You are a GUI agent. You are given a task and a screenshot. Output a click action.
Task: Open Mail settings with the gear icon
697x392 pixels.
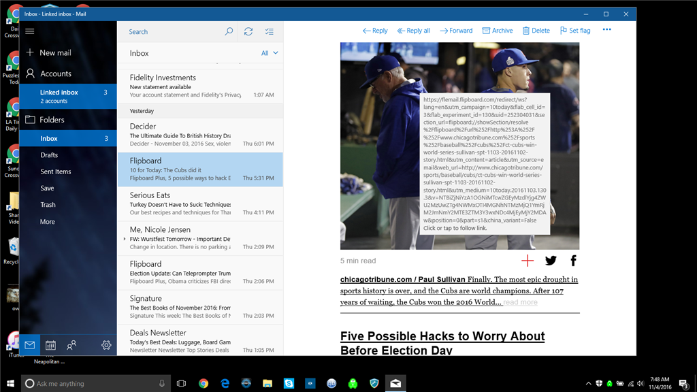coord(106,345)
